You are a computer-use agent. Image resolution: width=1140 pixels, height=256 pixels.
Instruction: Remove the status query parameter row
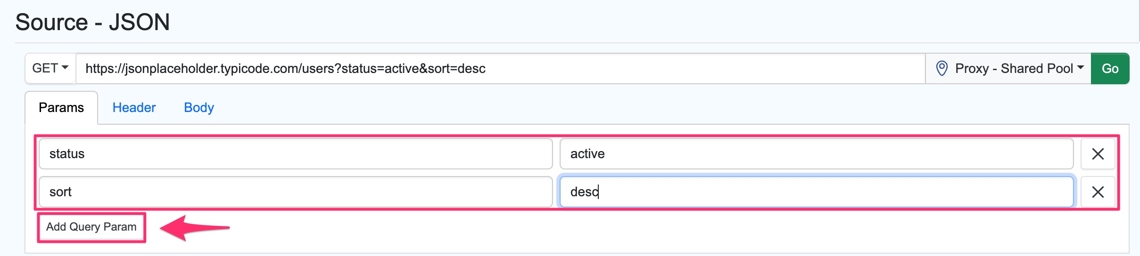pos(1098,154)
